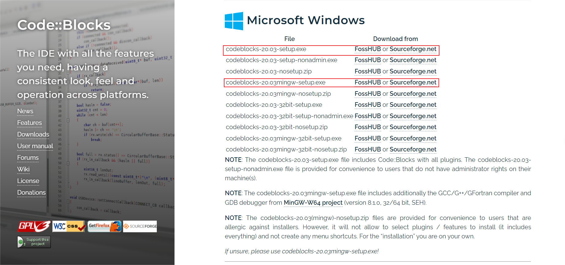Open the News page in the sidebar
The width and height of the screenshot is (565, 265).
click(x=25, y=111)
